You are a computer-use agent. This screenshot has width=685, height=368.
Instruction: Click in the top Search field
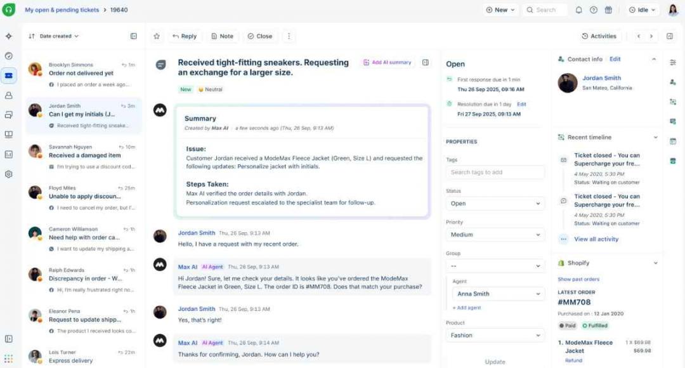[x=545, y=10]
